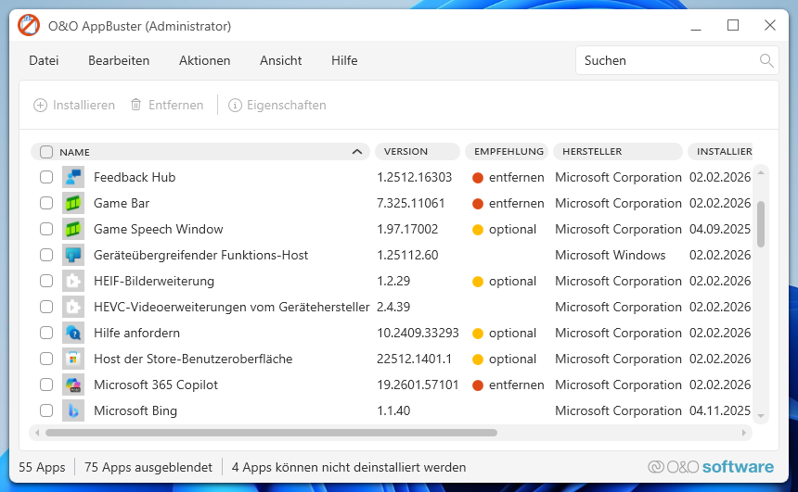Toggle the select-all checkbox in NAME header

pyautogui.click(x=46, y=152)
